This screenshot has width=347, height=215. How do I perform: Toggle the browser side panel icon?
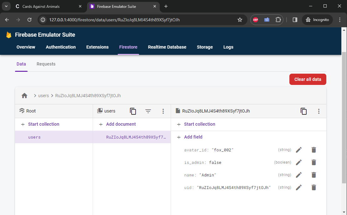click(295, 20)
